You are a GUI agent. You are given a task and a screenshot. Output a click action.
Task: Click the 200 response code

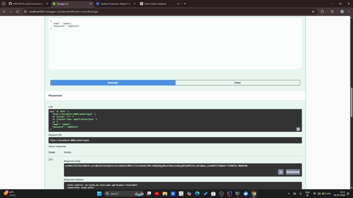click(x=50, y=160)
